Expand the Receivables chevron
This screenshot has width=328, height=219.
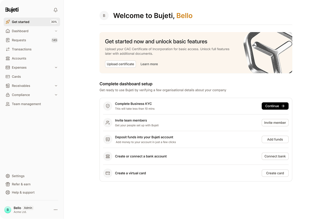(56, 86)
